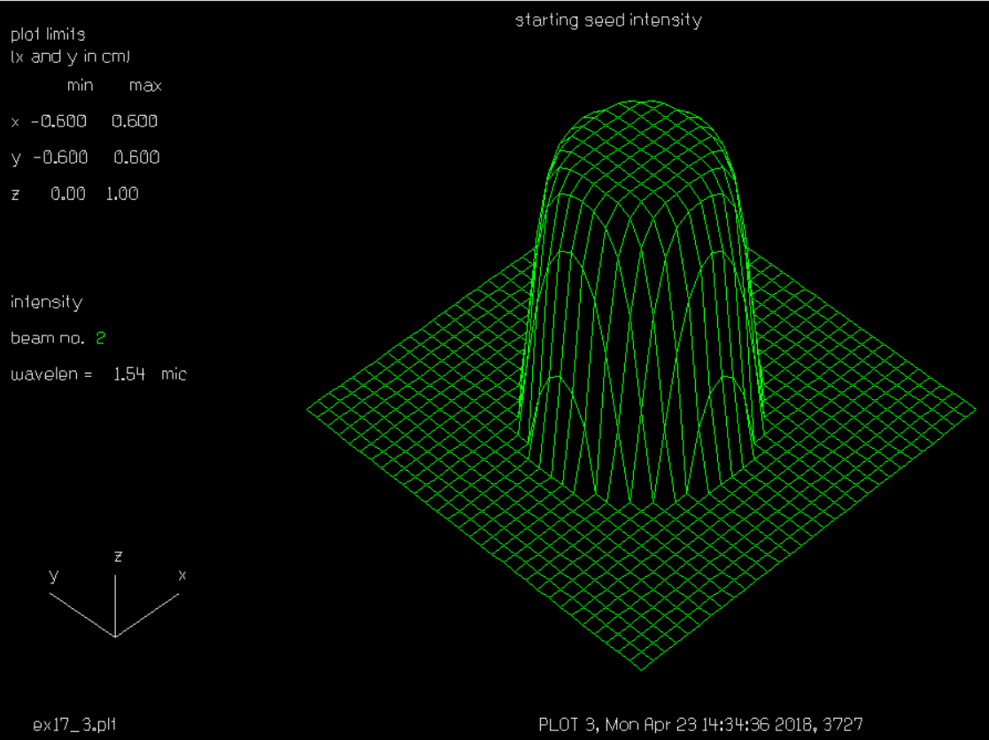Click the y label on axis triad
Viewport: 989px width, 740px height.
[54, 575]
